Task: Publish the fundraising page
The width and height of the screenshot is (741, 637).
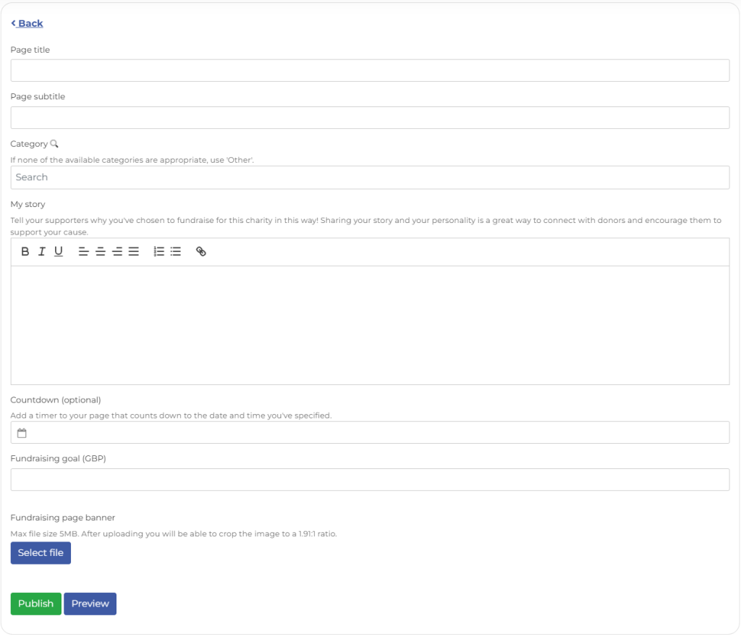Action: pos(35,603)
